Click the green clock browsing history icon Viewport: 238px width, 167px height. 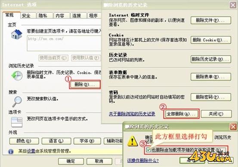pyautogui.click(x=17, y=75)
